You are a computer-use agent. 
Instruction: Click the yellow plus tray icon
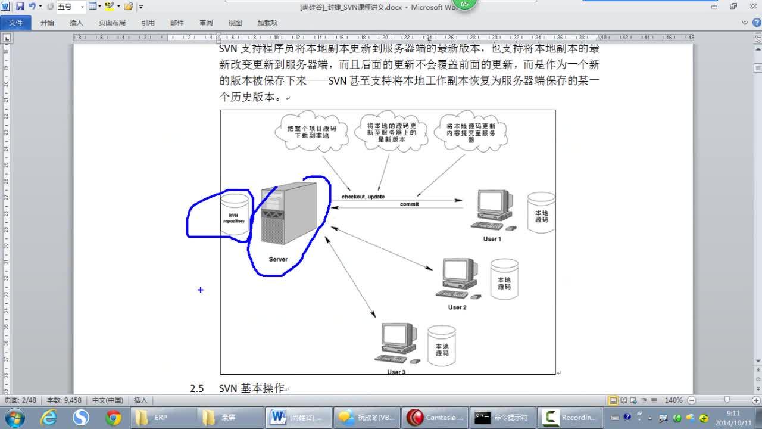(x=704, y=418)
